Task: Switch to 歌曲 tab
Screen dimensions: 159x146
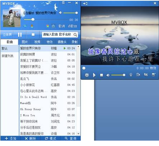Action: [x=10, y=42]
